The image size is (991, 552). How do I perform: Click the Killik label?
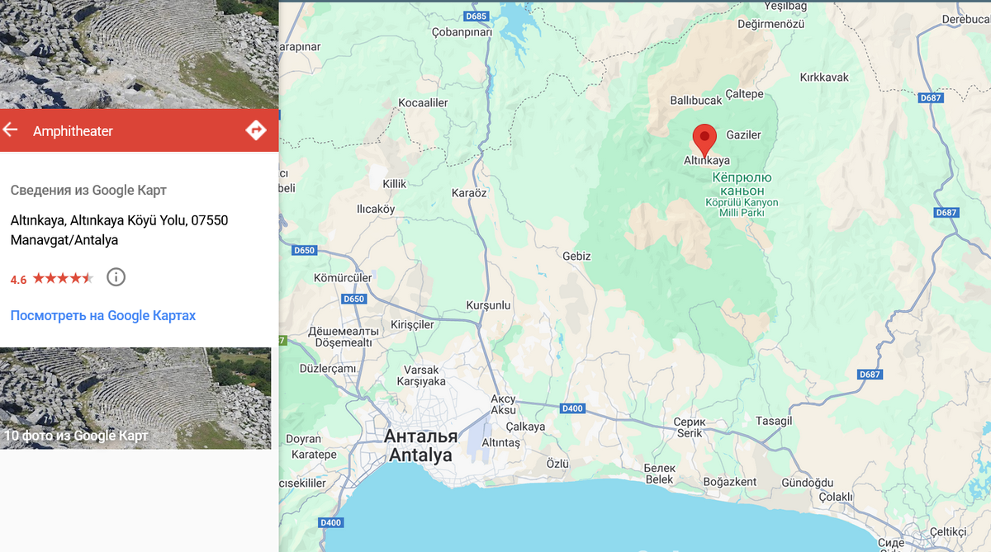[395, 183]
